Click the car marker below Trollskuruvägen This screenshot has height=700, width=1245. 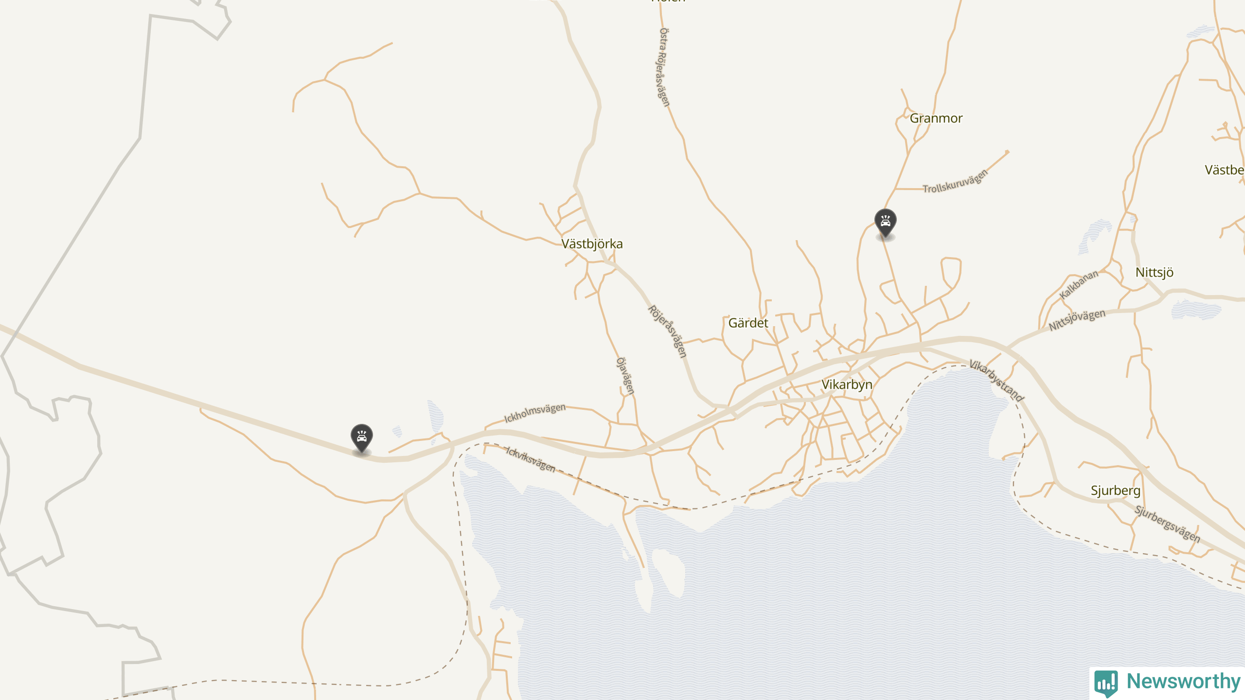pos(885,223)
